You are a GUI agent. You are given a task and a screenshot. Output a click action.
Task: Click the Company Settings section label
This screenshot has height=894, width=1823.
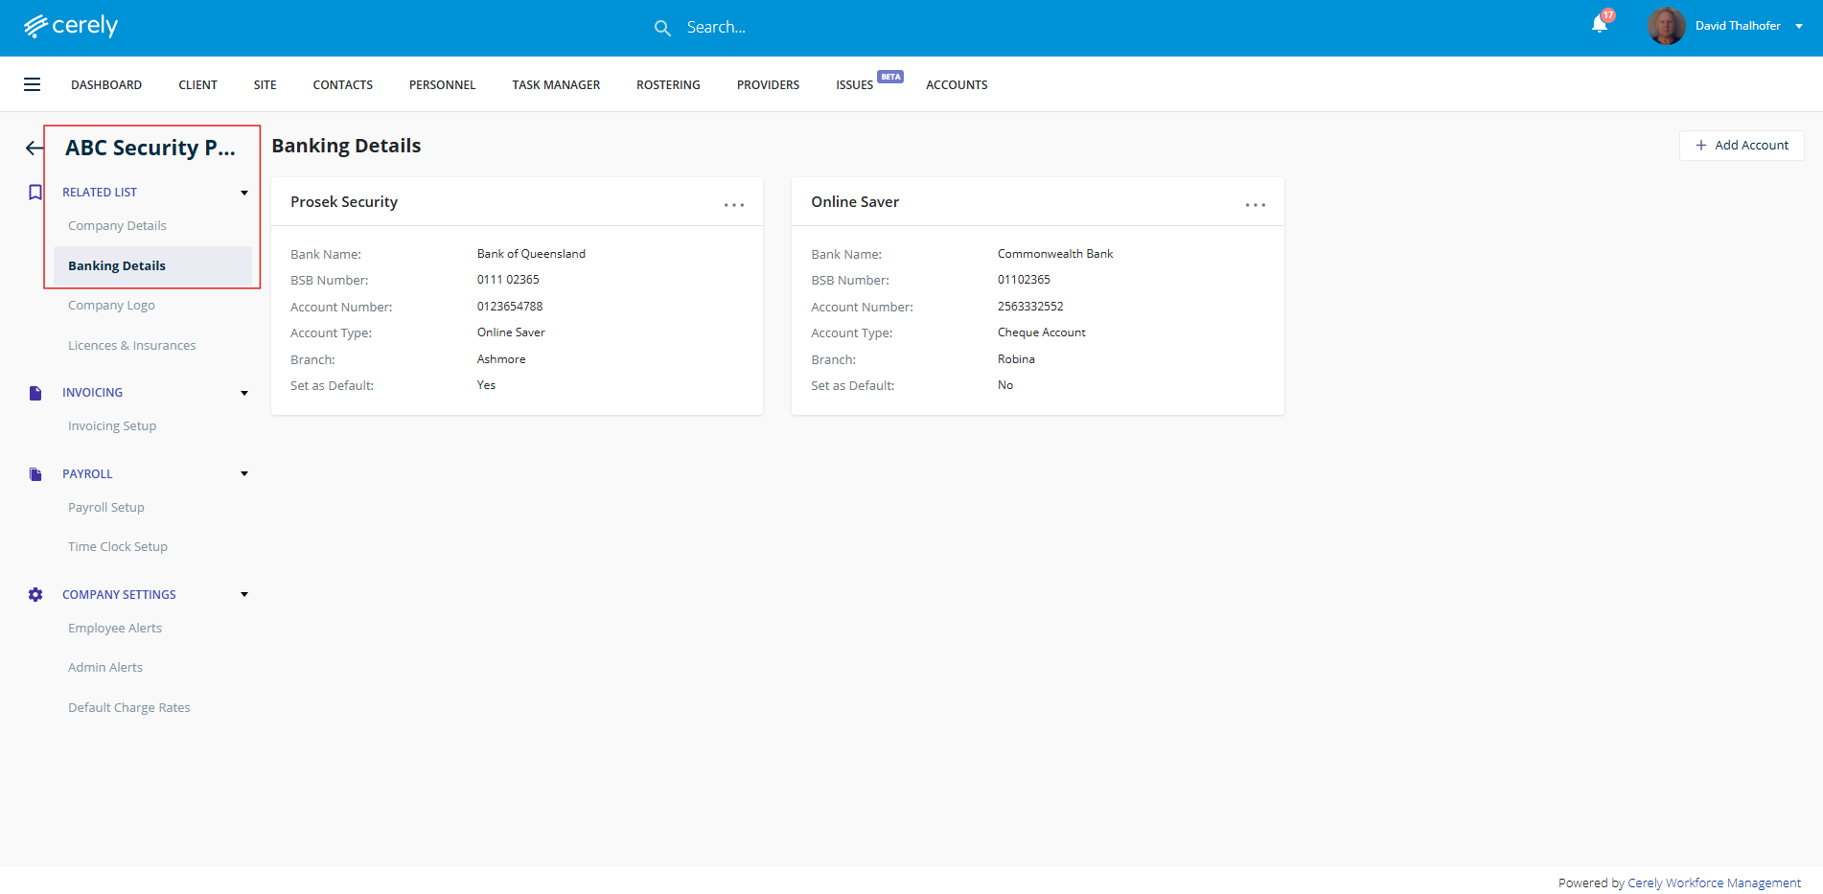tap(119, 595)
